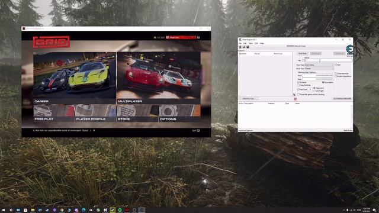
Task: Open the Table menu in Cheat Engine
Action: pos(250,43)
